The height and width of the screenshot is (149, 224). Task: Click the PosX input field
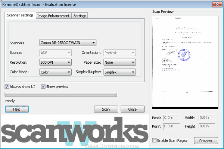(171, 118)
